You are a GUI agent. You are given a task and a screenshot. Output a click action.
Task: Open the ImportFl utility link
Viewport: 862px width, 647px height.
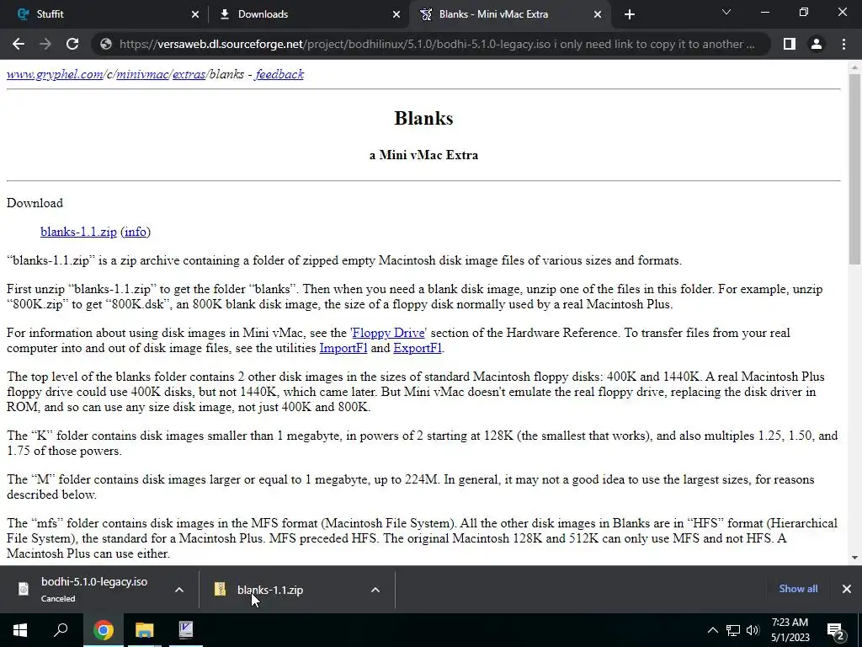click(343, 348)
